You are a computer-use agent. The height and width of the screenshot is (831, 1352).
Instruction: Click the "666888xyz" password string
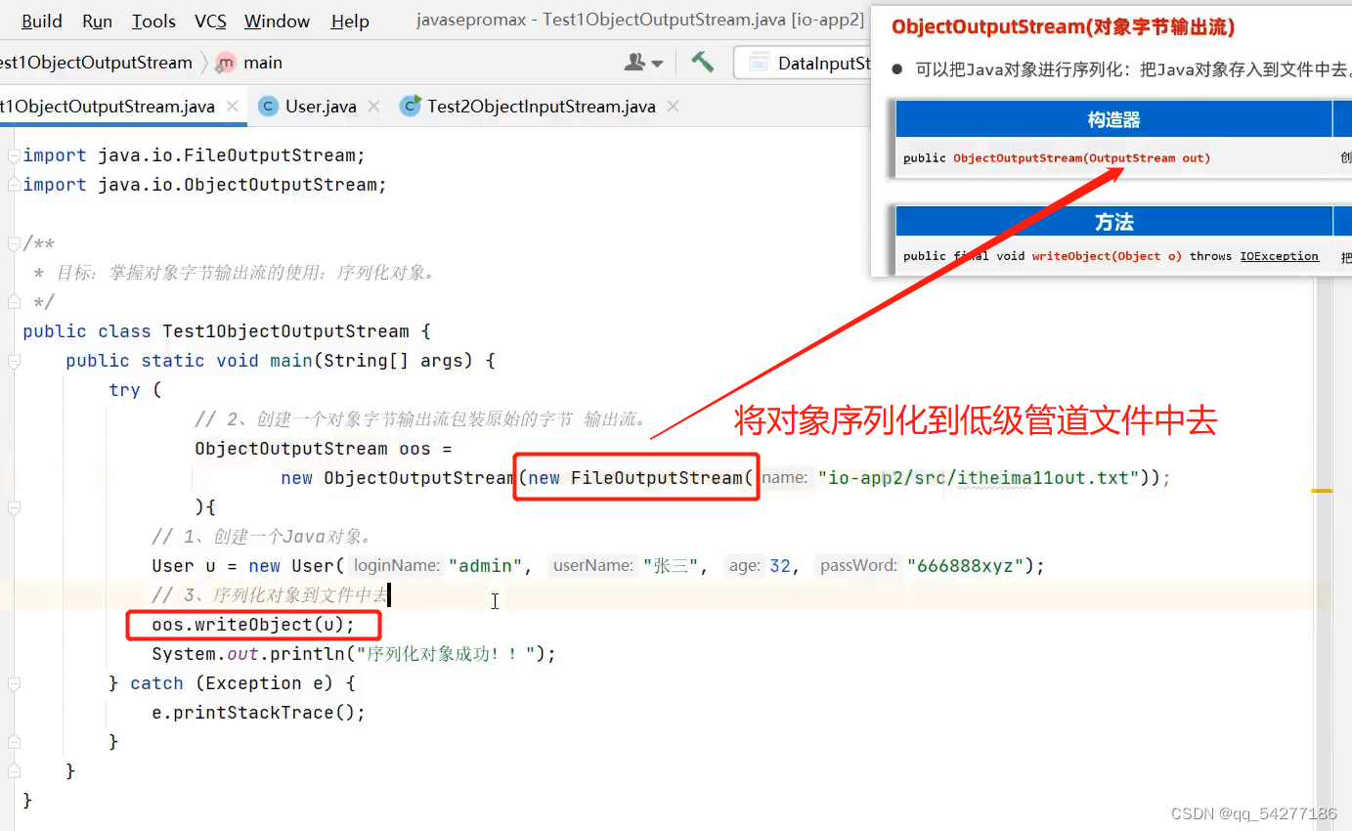coord(965,566)
